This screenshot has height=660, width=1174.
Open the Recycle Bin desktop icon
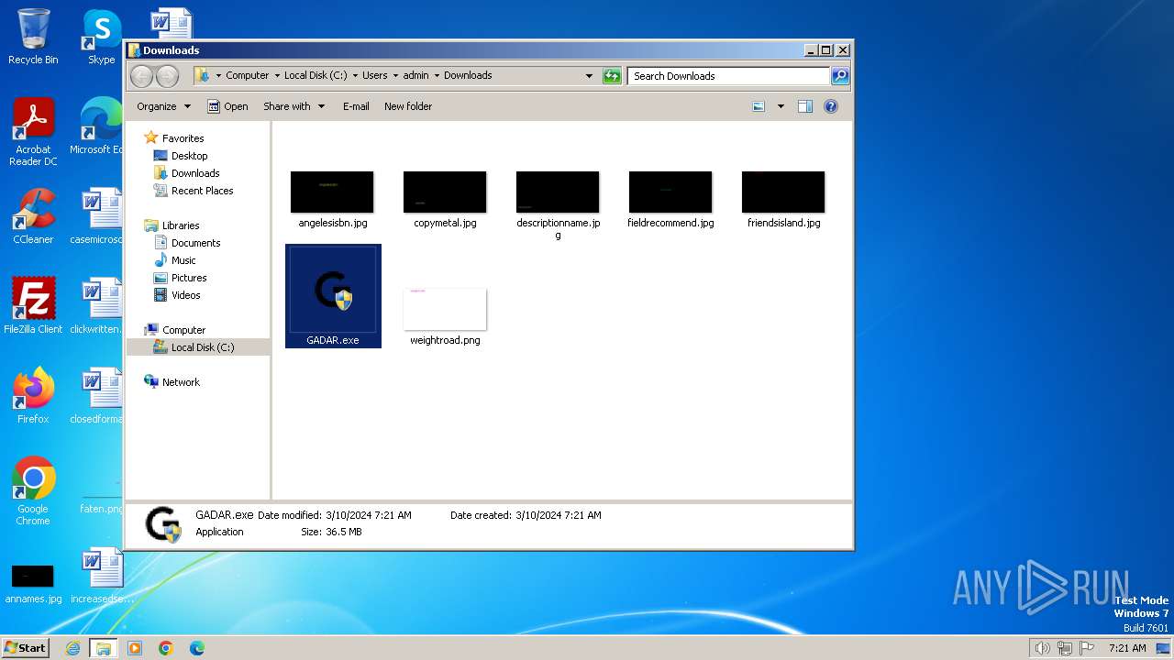point(33,37)
